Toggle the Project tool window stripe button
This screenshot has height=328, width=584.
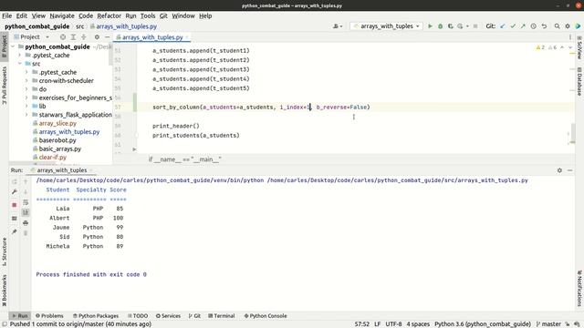coord(4,46)
